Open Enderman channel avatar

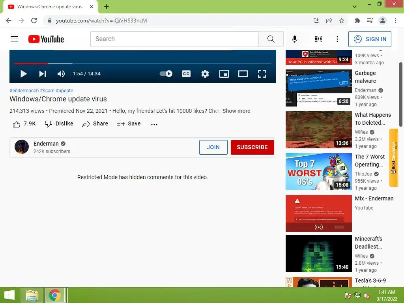tap(22, 147)
